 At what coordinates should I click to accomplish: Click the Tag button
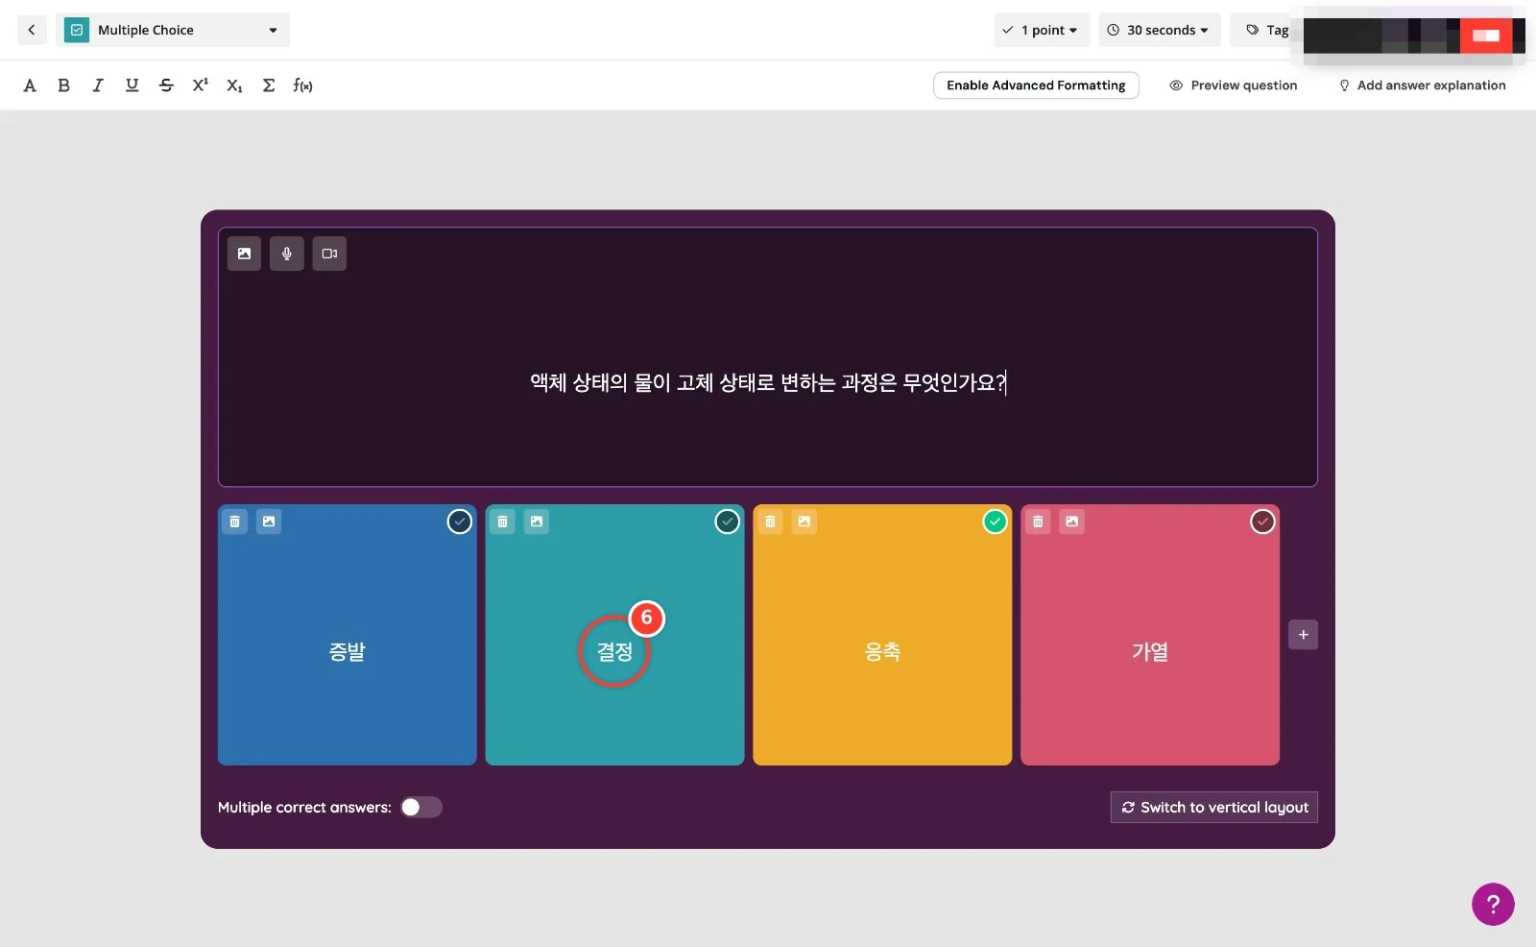tap(1267, 30)
